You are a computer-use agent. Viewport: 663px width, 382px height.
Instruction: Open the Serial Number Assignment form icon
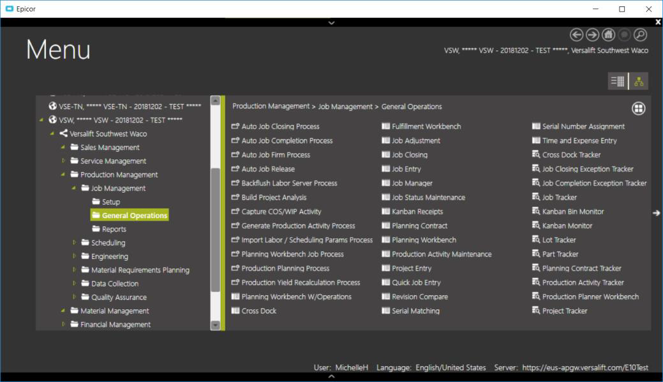point(536,126)
